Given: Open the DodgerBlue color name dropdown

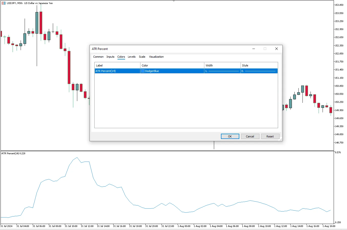Looking at the screenshot, I should (152, 71).
